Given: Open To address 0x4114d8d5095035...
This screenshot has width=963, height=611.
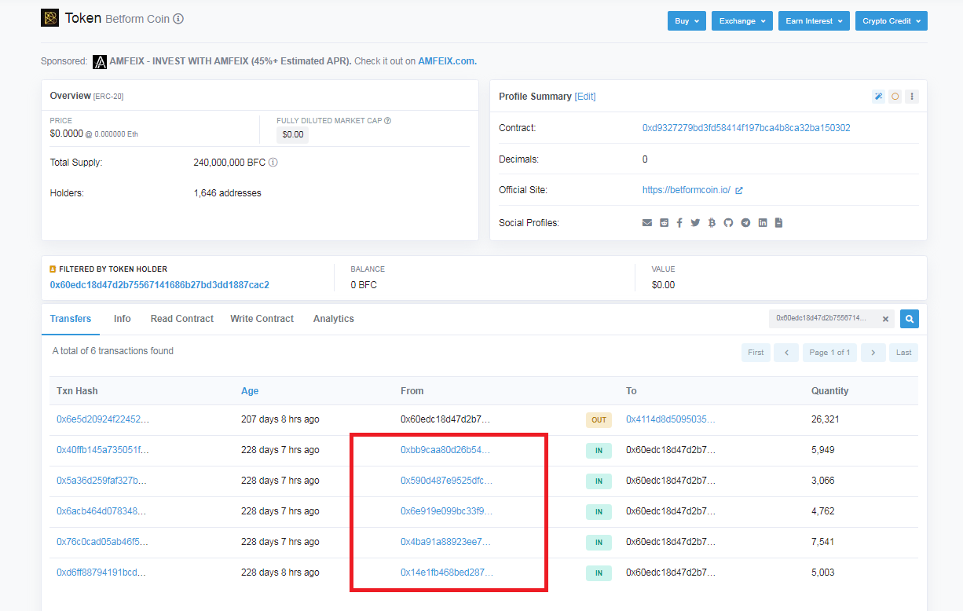Looking at the screenshot, I should pyautogui.click(x=671, y=419).
